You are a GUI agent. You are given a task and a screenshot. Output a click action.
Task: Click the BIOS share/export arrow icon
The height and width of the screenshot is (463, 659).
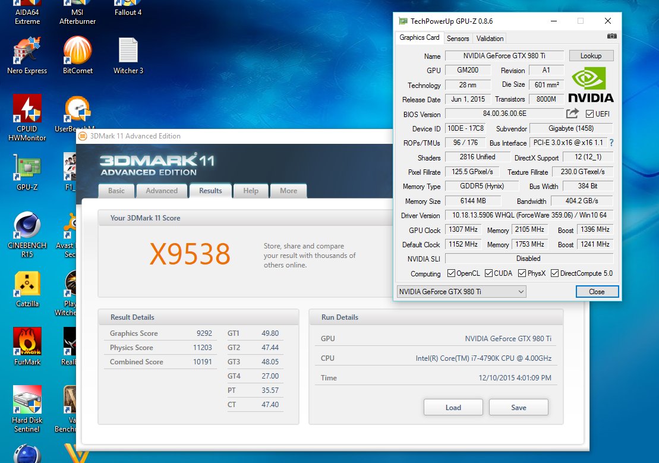point(572,114)
